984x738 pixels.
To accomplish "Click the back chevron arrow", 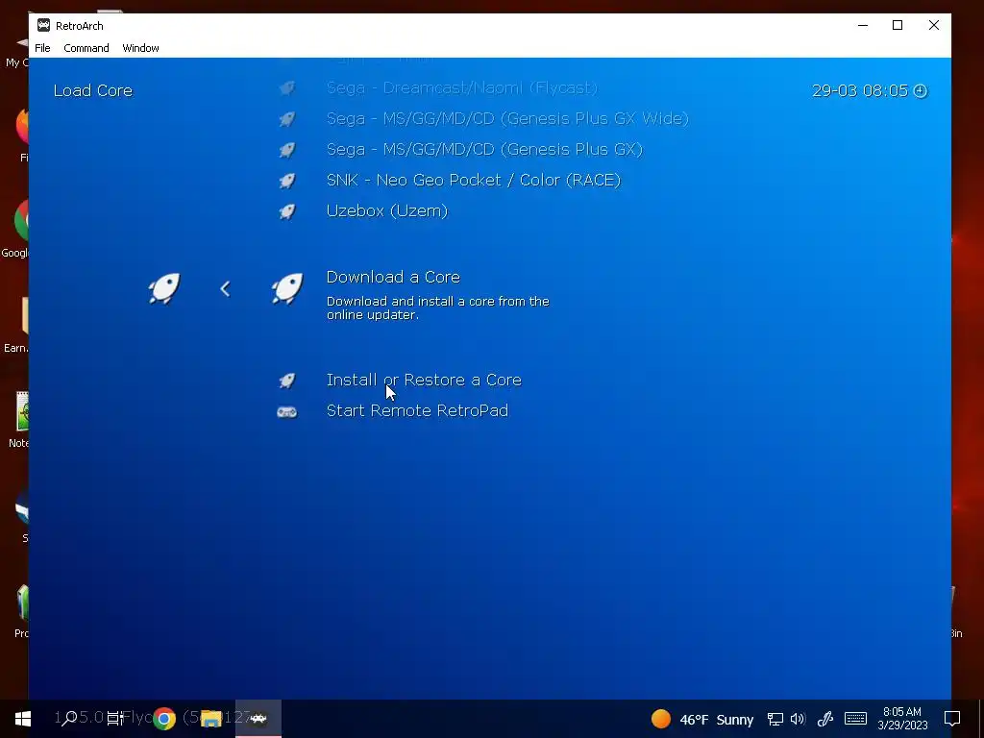I will (225, 288).
